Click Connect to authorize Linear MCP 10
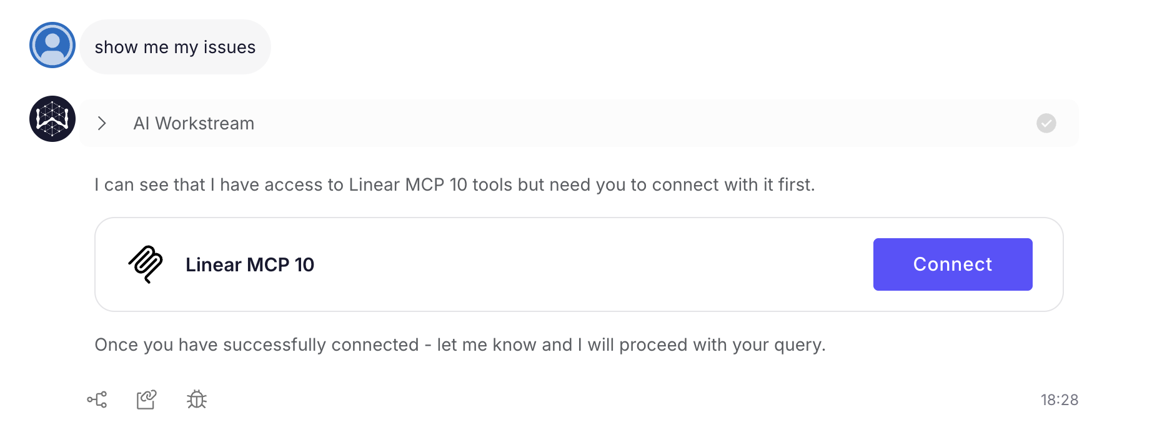This screenshot has height=447, width=1152. (x=952, y=264)
